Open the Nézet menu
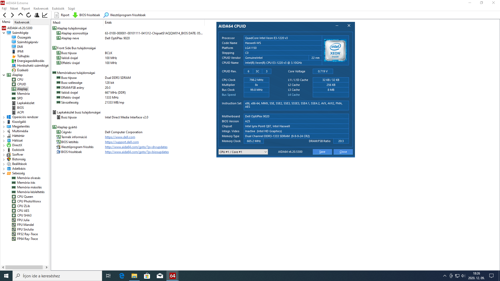This screenshot has height=281, width=500. click(x=14, y=9)
